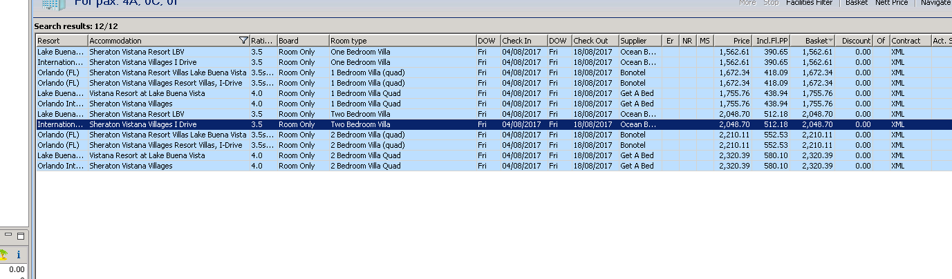Sort by the Board column header

click(303, 41)
